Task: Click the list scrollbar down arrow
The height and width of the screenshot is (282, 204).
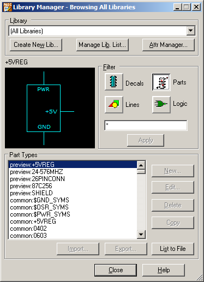Action: point(141,235)
